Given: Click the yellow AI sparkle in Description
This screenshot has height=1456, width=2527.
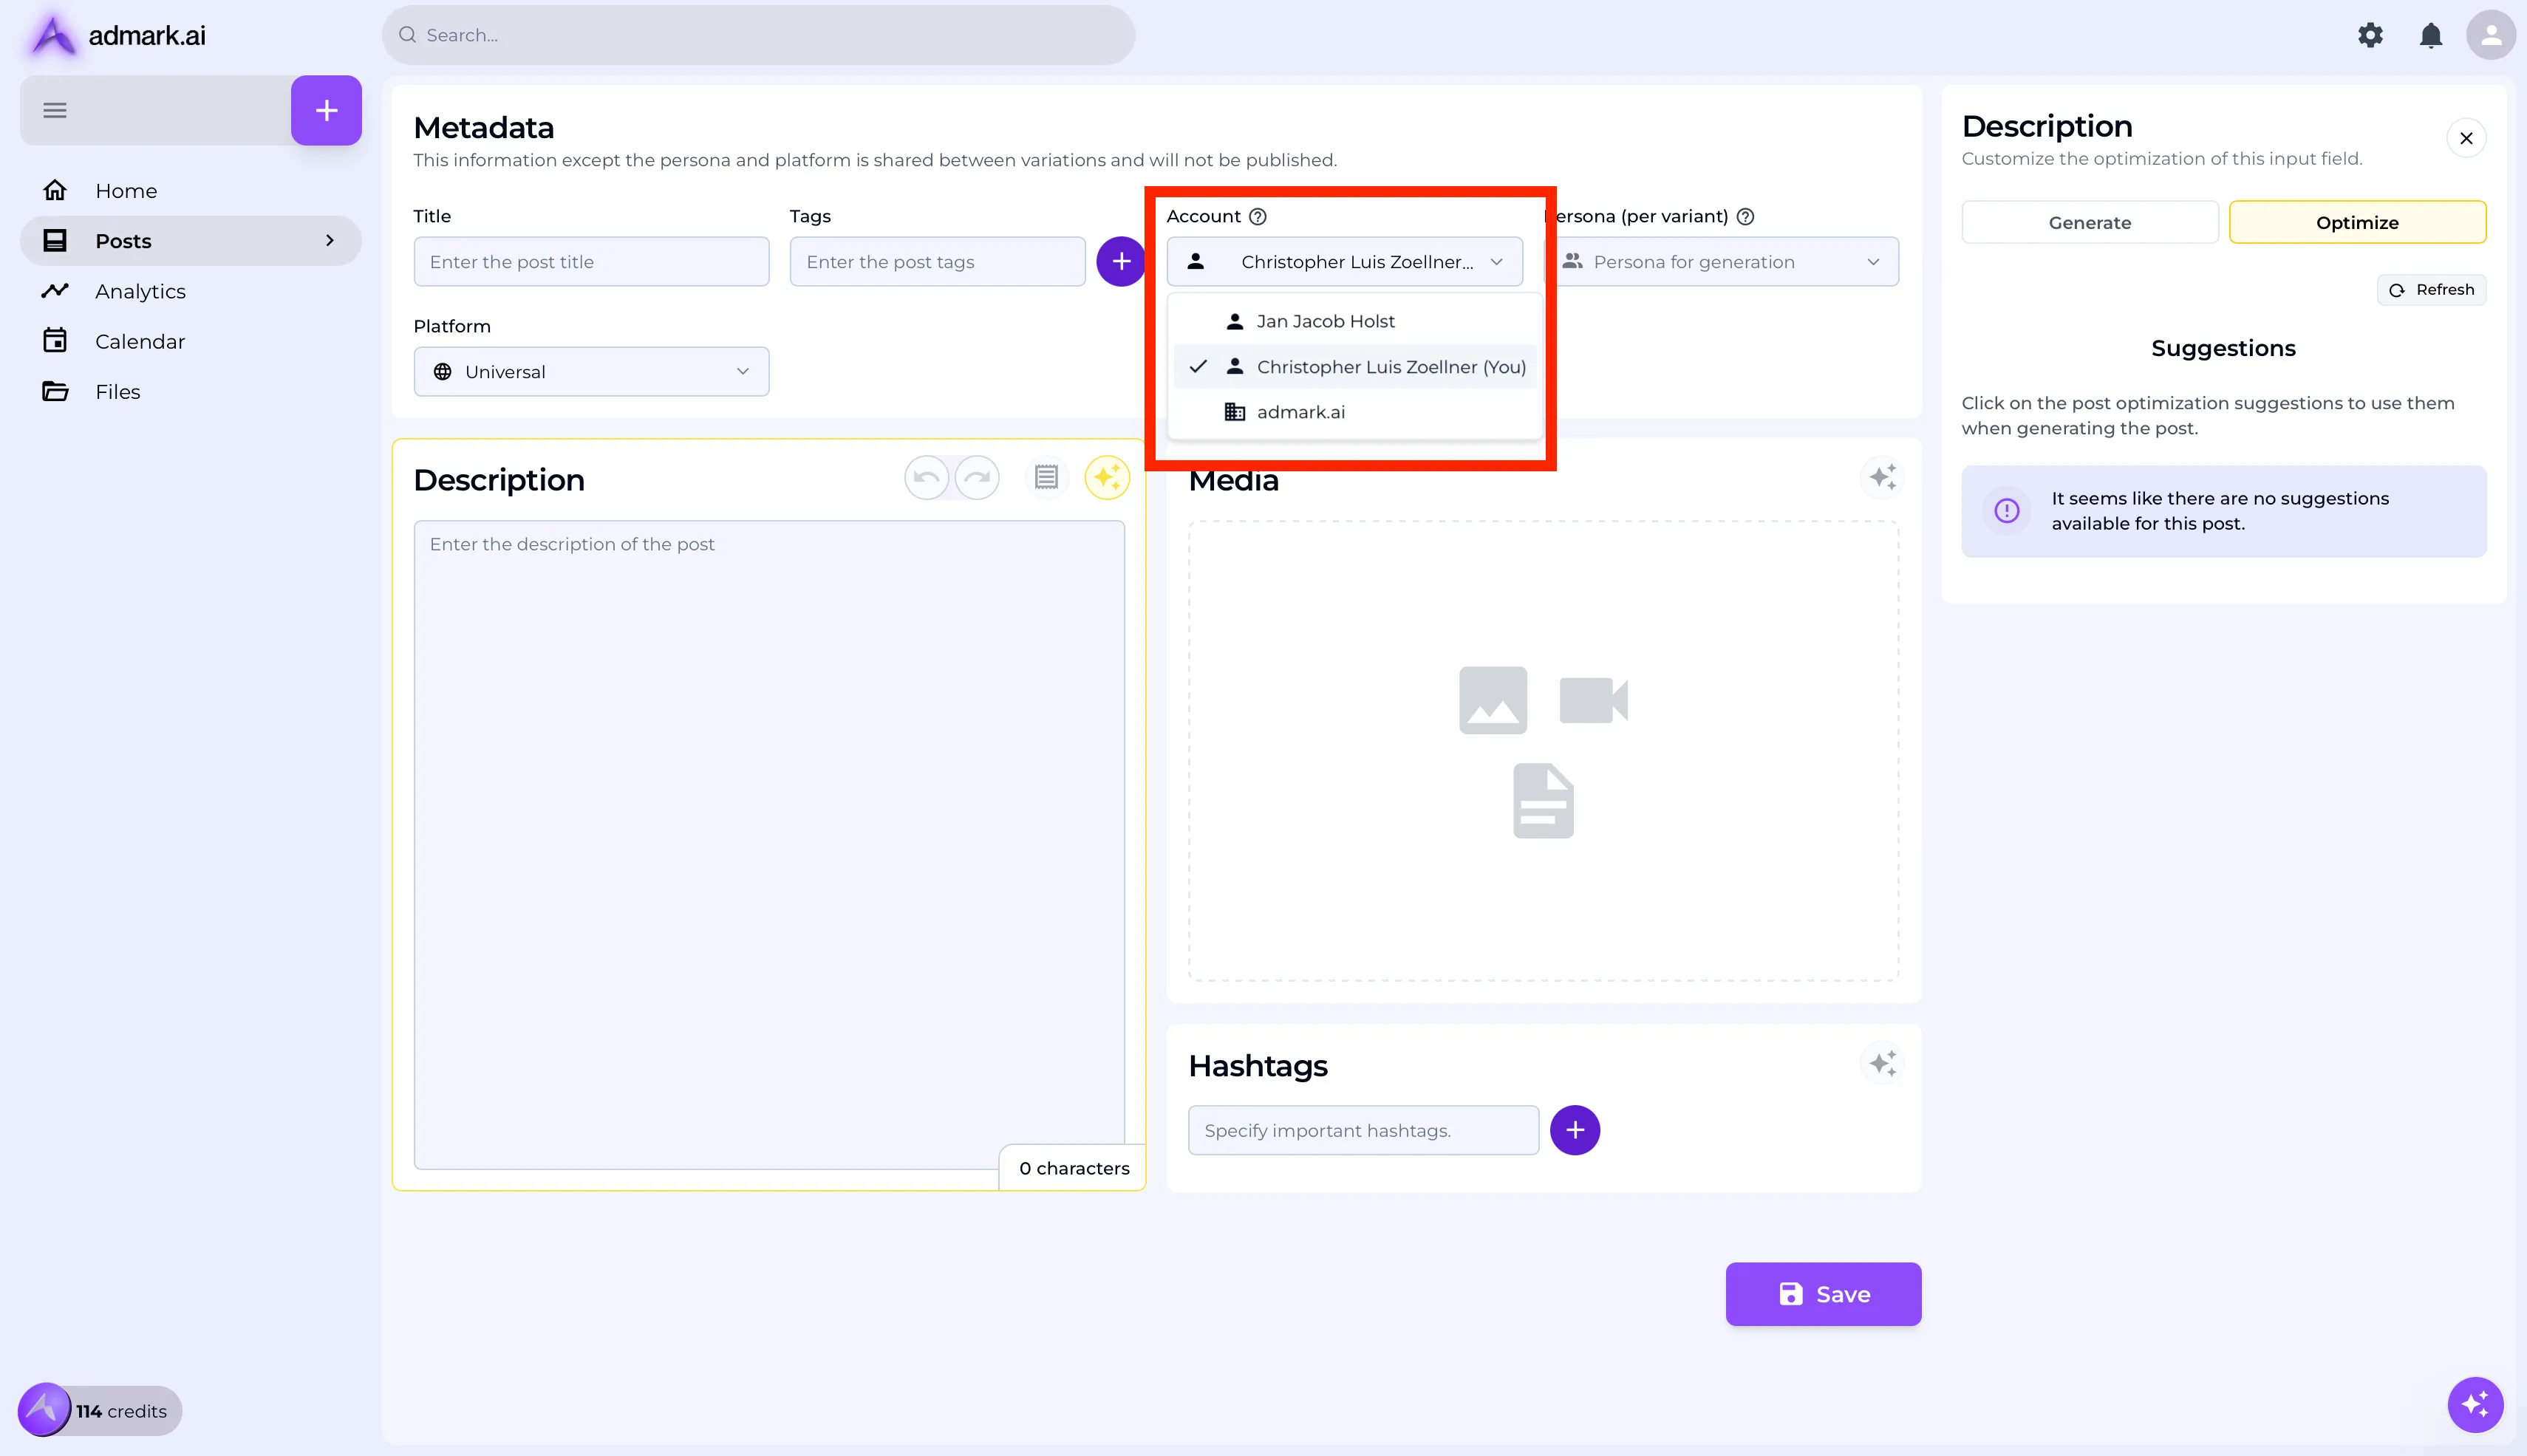Looking at the screenshot, I should pos(1107,478).
